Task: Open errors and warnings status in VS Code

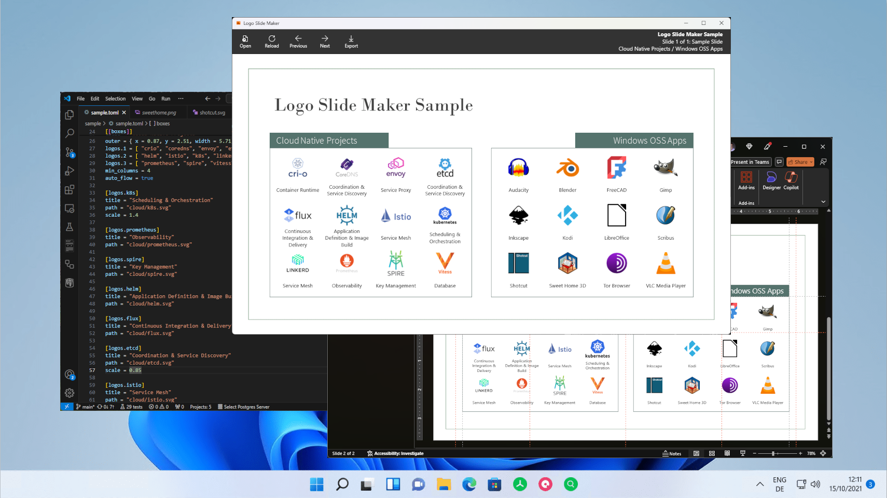Action: 159,407
